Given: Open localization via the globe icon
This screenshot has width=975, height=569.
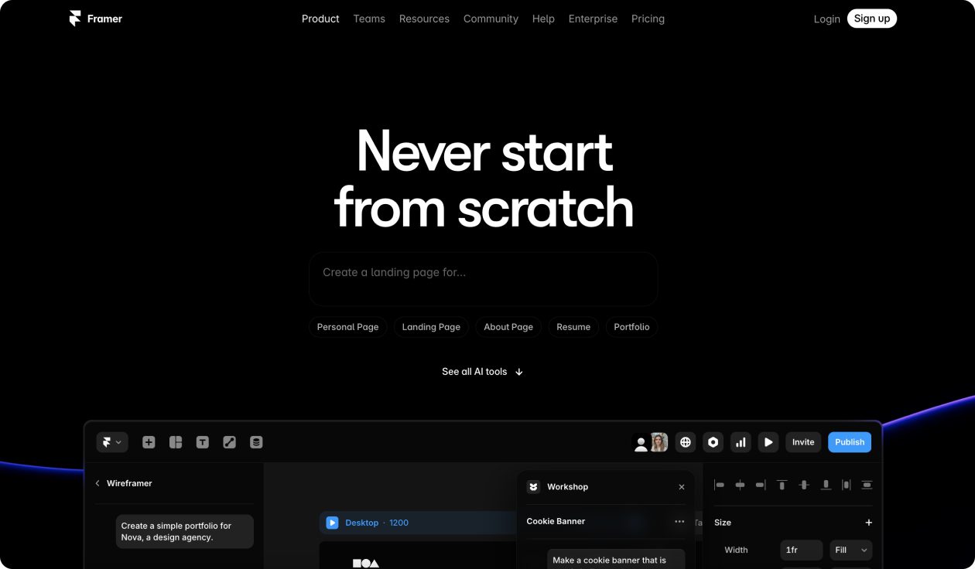Looking at the screenshot, I should click(x=685, y=441).
